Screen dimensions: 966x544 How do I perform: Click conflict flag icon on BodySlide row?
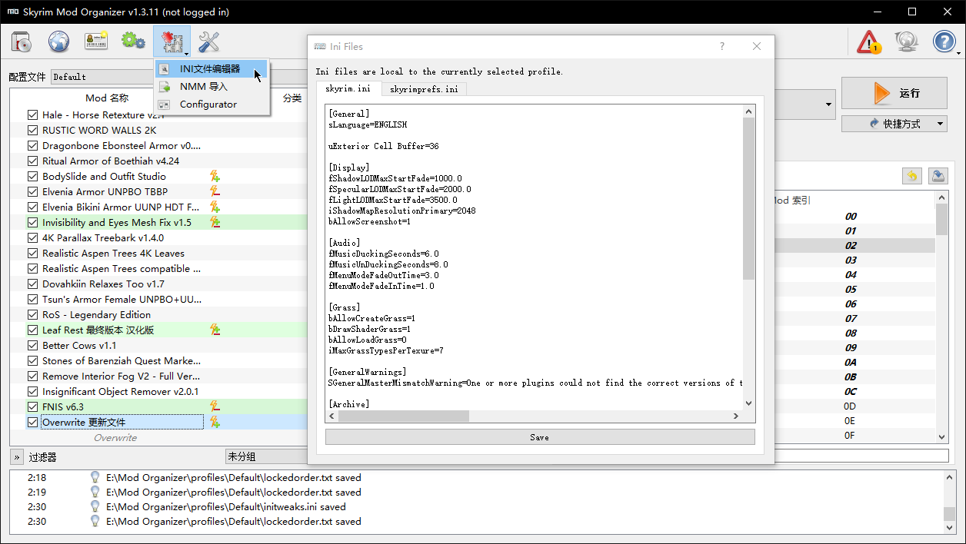click(215, 177)
